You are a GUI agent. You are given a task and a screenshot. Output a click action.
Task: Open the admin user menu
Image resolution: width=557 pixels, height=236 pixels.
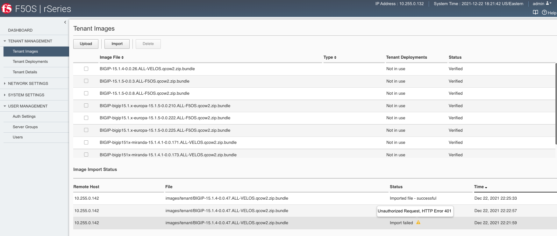pyautogui.click(x=542, y=4)
